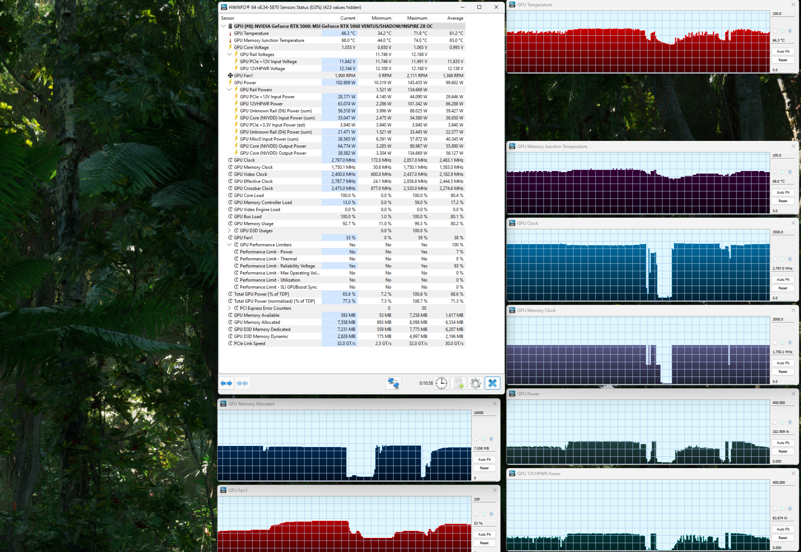The image size is (801, 552).
Task: Click the Average column header
Action: (x=455, y=18)
